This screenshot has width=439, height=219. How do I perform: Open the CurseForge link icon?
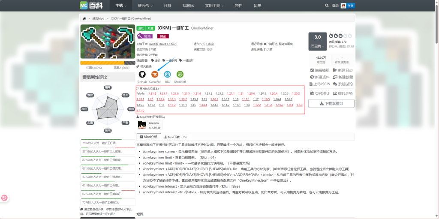tap(155, 75)
